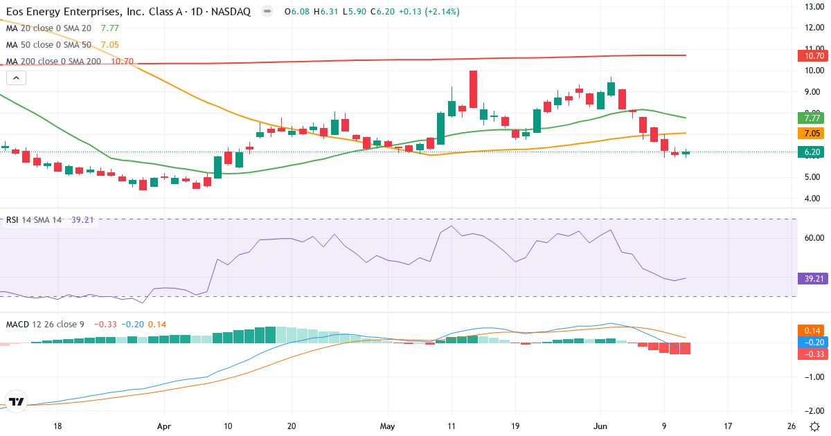831x436 pixels.
Task: Click the 9.00 price scale label
Action: [x=812, y=92]
